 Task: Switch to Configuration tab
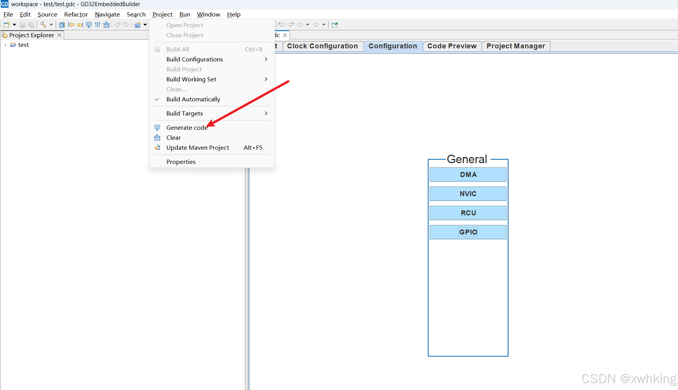393,46
